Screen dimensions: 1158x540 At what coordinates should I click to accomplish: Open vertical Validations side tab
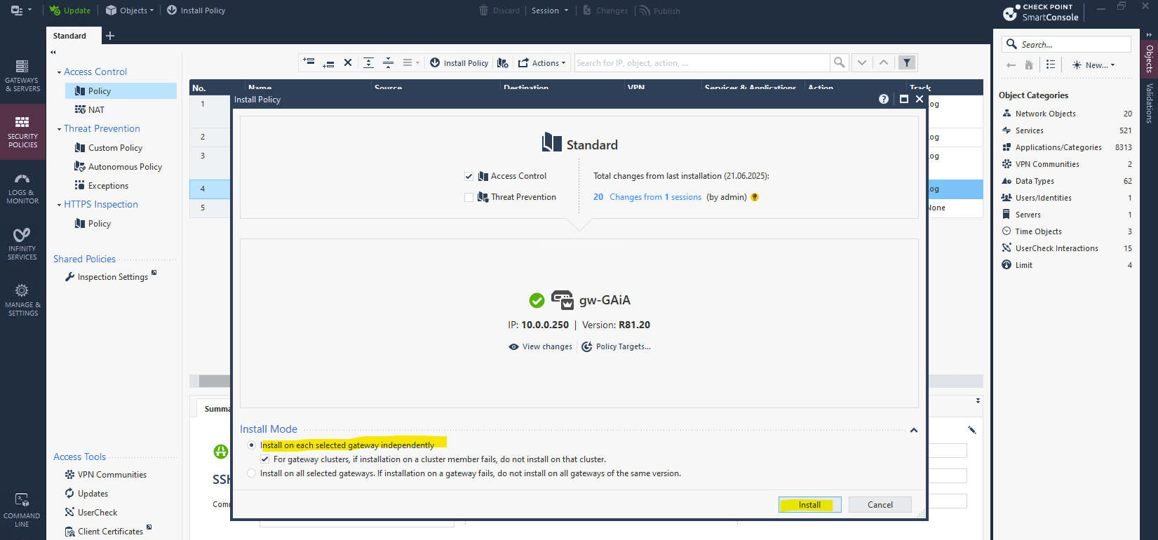tap(1149, 103)
